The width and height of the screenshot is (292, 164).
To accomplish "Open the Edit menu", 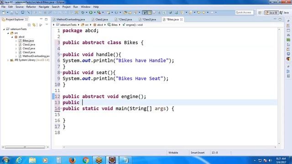I will click(10, 7).
